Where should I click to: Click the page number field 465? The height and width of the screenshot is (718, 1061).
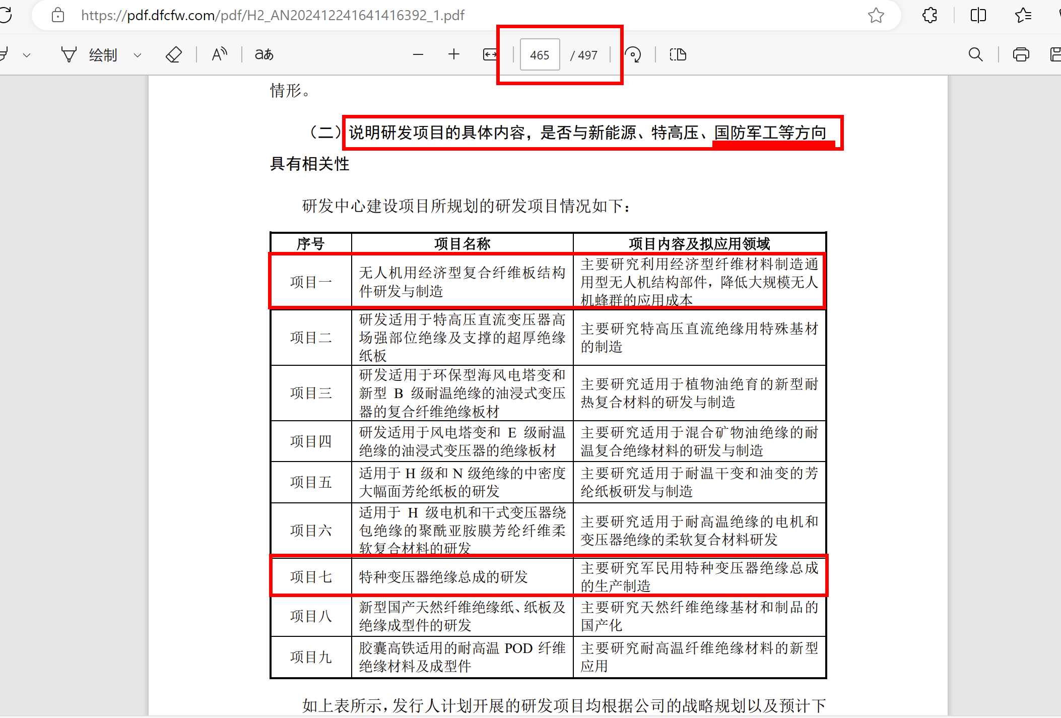(540, 55)
